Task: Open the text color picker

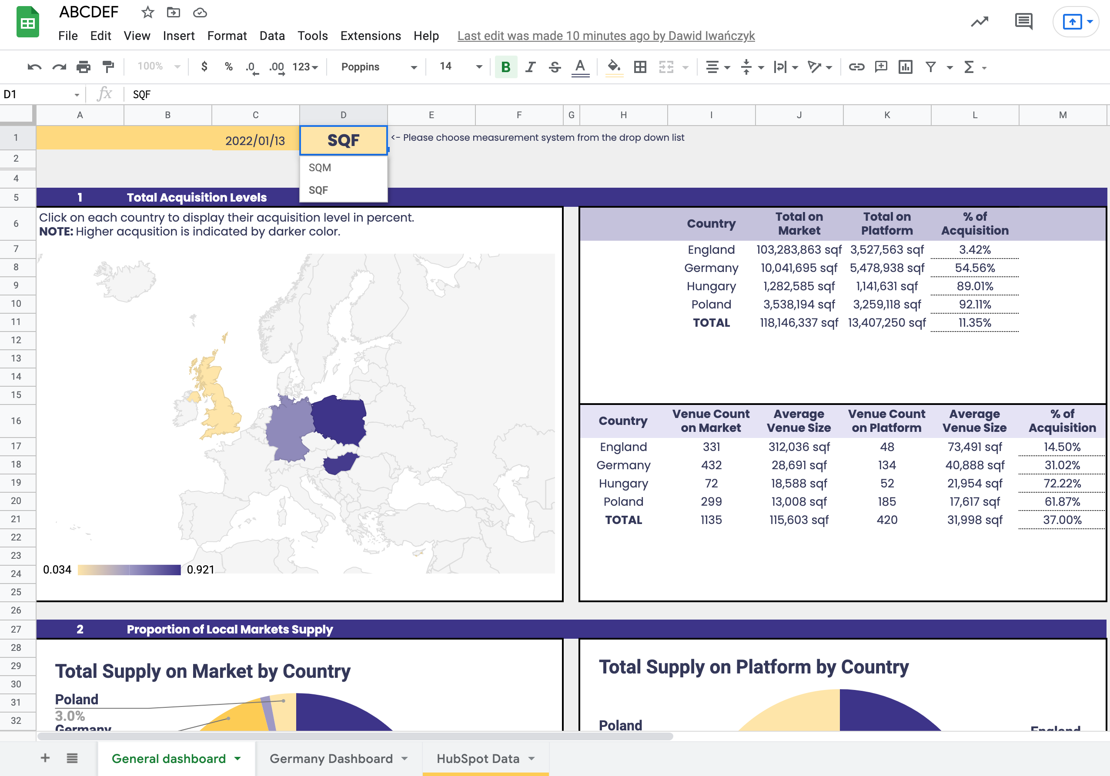Action: click(x=580, y=67)
